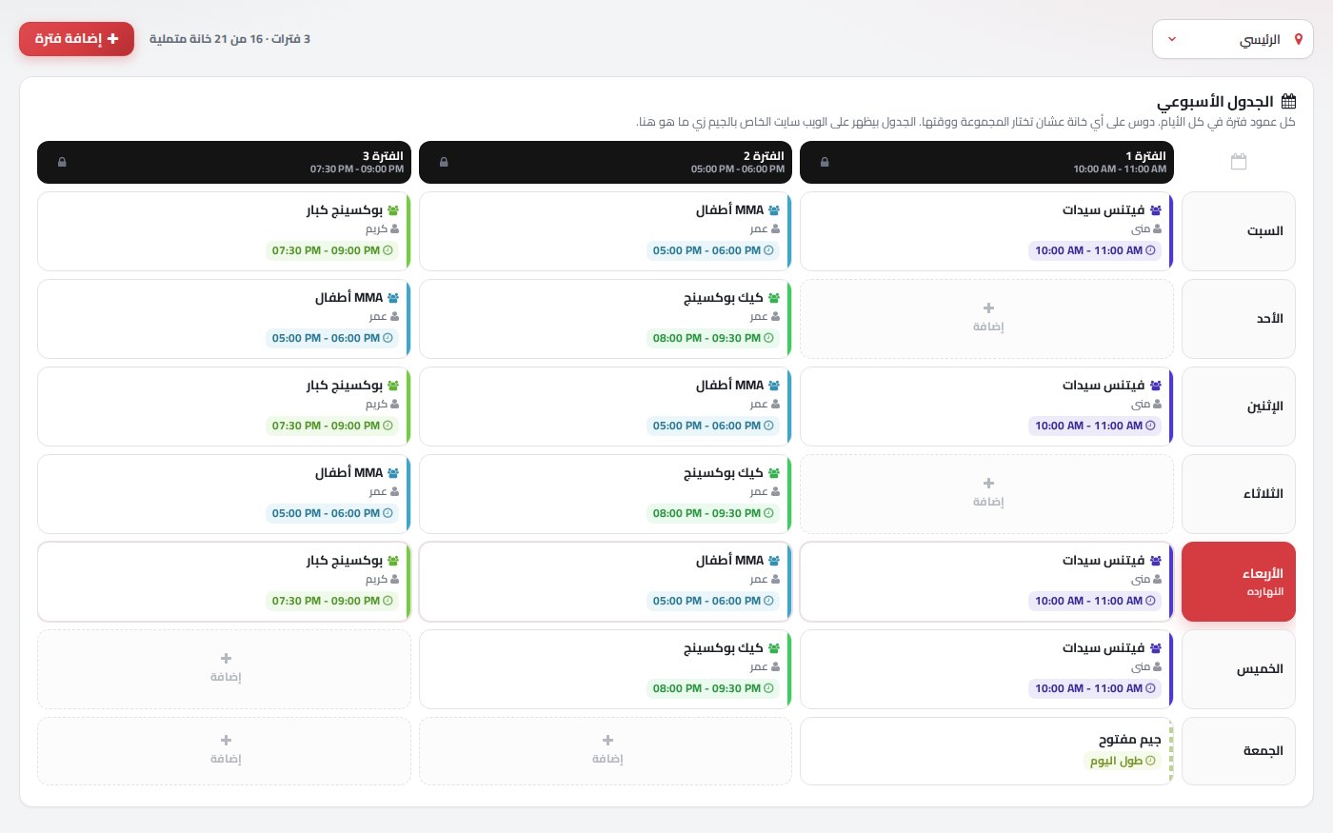This screenshot has width=1333, height=833.
Task: Add a class in الثلاثاء period 1 slot
Action: tap(986, 494)
